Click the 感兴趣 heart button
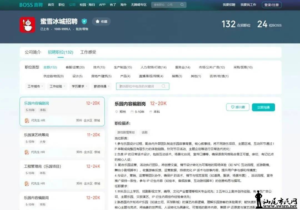Image resolution: width=300 pixels, height=210 pixels. coord(237,107)
